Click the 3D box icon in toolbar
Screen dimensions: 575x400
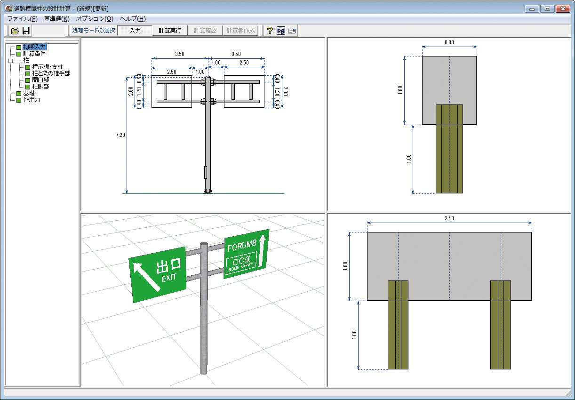pos(281,31)
